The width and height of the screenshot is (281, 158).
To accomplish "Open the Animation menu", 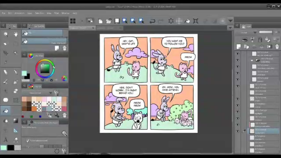I will tap(19, 13).
